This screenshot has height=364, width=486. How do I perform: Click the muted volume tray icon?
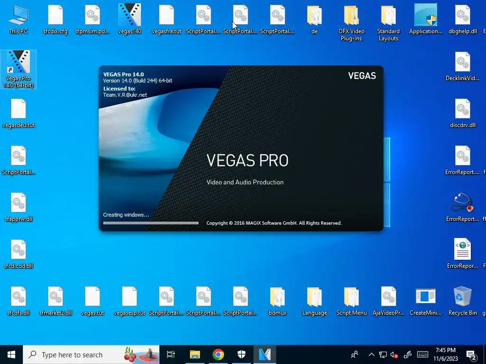[x=394, y=355]
